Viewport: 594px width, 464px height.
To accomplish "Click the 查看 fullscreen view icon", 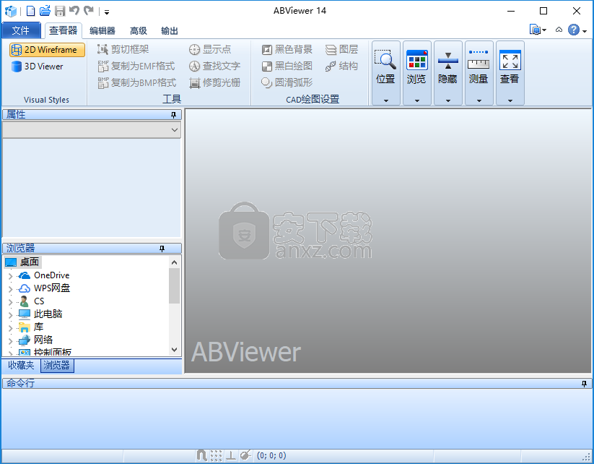I will [x=510, y=60].
